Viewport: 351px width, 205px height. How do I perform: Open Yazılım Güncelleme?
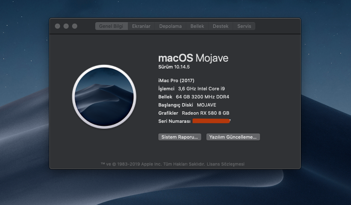coord(233,137)
